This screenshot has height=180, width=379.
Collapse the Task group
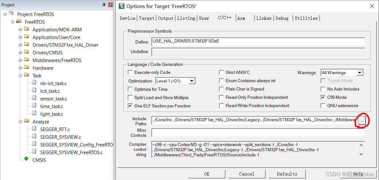tap(20, 75)
